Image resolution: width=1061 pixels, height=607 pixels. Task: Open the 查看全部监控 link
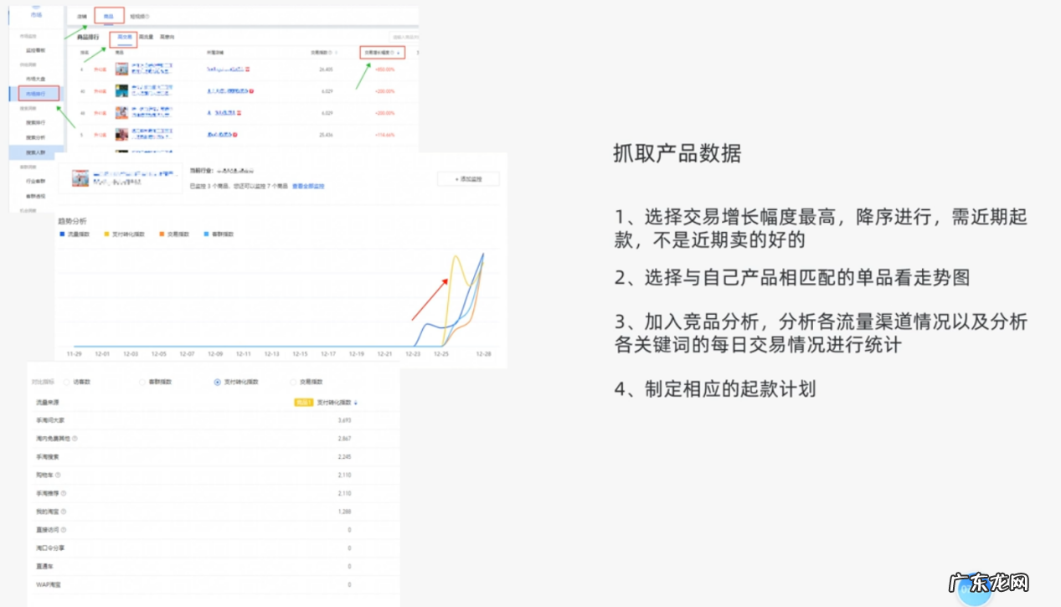point(307,185)
